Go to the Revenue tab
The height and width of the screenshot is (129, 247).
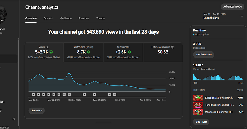click(x=84, y=18)
